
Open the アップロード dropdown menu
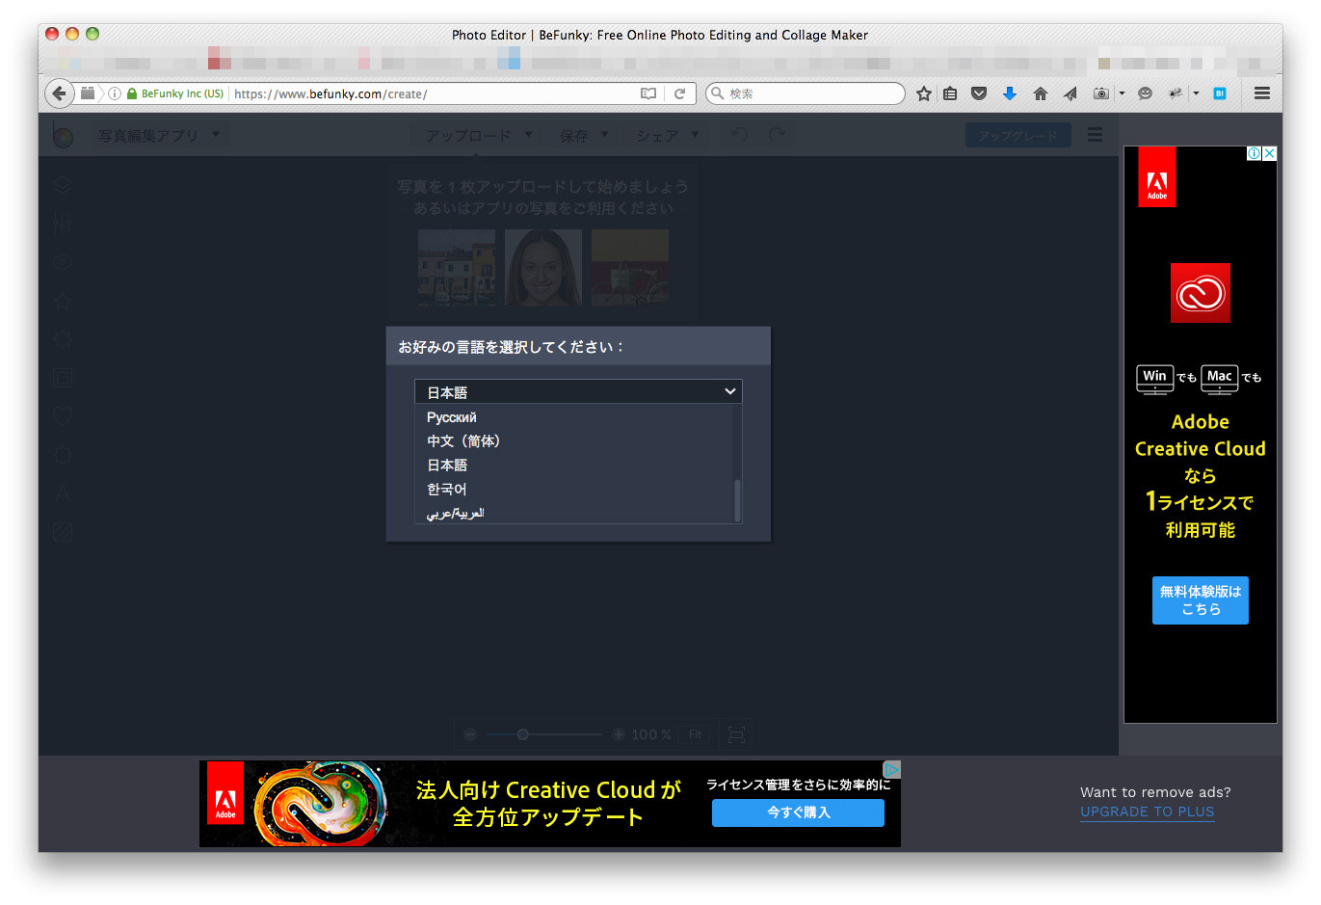[479, 136]
